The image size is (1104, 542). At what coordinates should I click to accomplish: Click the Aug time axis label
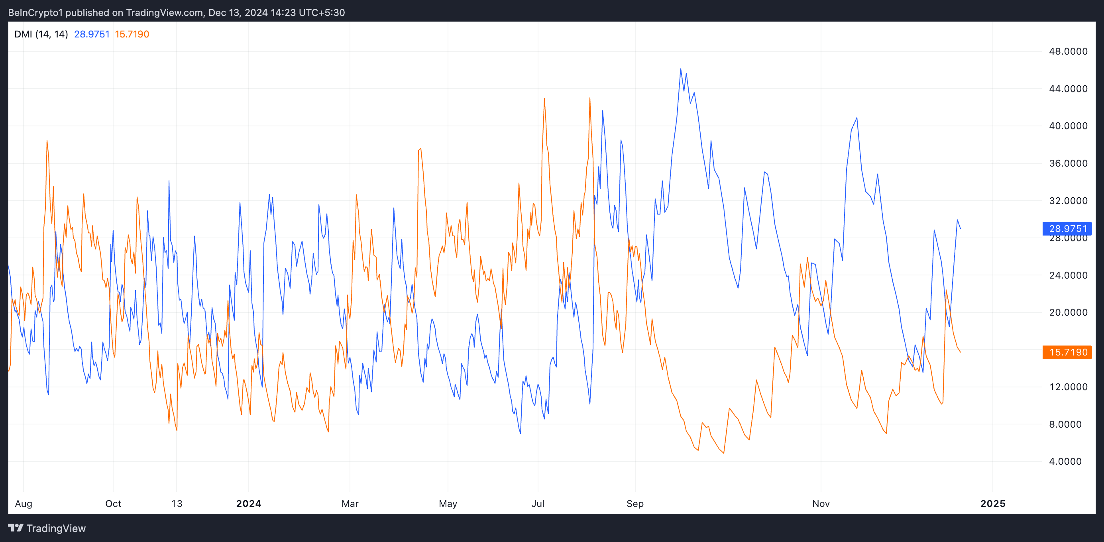tap(24, 503)
